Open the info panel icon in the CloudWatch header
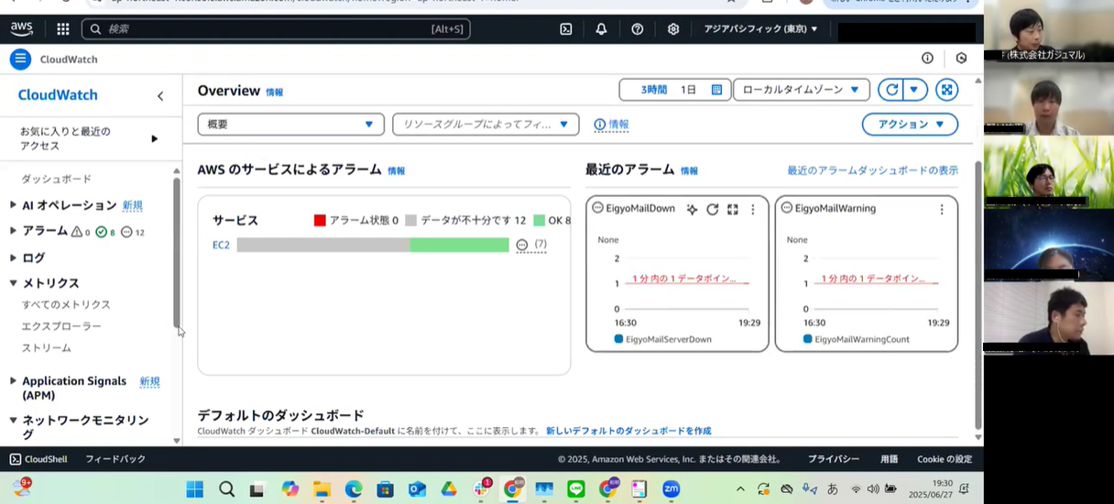Screen dimensions: 1114x504 pos(927,59)
